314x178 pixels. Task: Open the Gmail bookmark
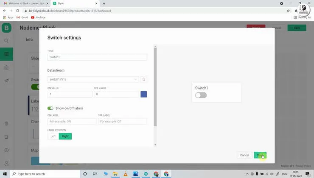coord(22,17)
